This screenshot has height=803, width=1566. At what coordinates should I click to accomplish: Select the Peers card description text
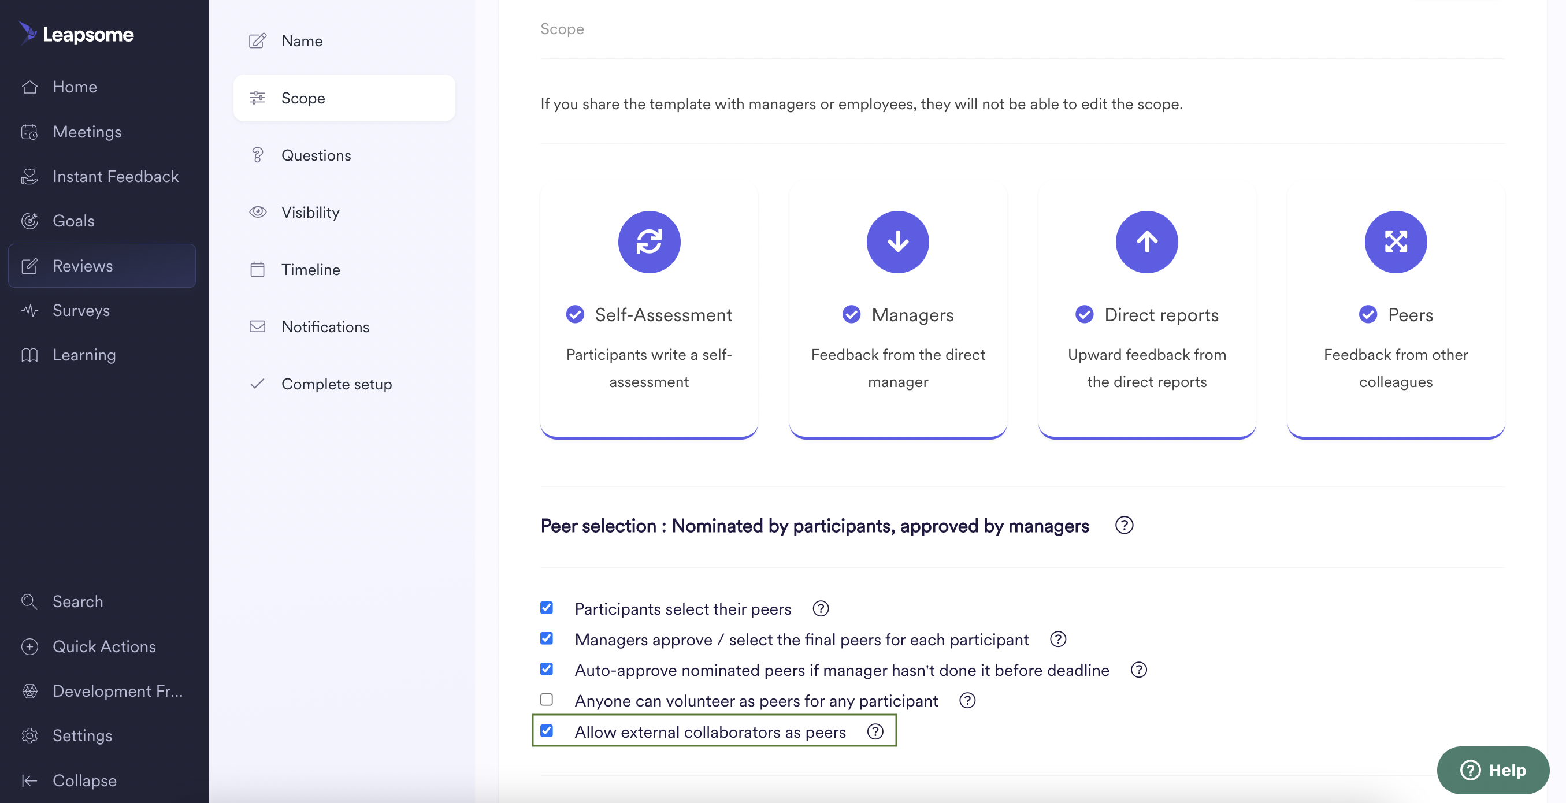(1395, 368)
